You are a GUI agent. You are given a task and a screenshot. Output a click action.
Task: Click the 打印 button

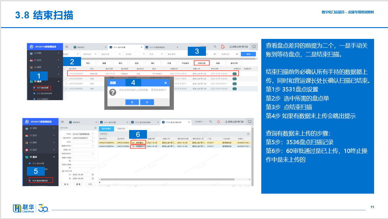coord(90,184)
